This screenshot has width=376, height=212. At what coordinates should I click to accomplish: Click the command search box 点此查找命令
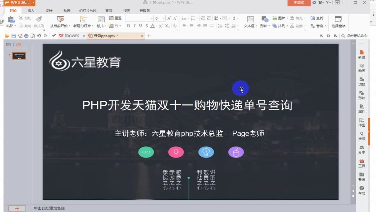click(x=354, y=36)
